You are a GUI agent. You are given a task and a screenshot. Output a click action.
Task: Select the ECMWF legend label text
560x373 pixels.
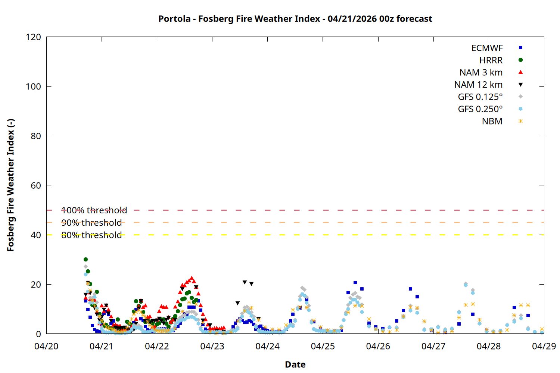[x=487, y=48]
